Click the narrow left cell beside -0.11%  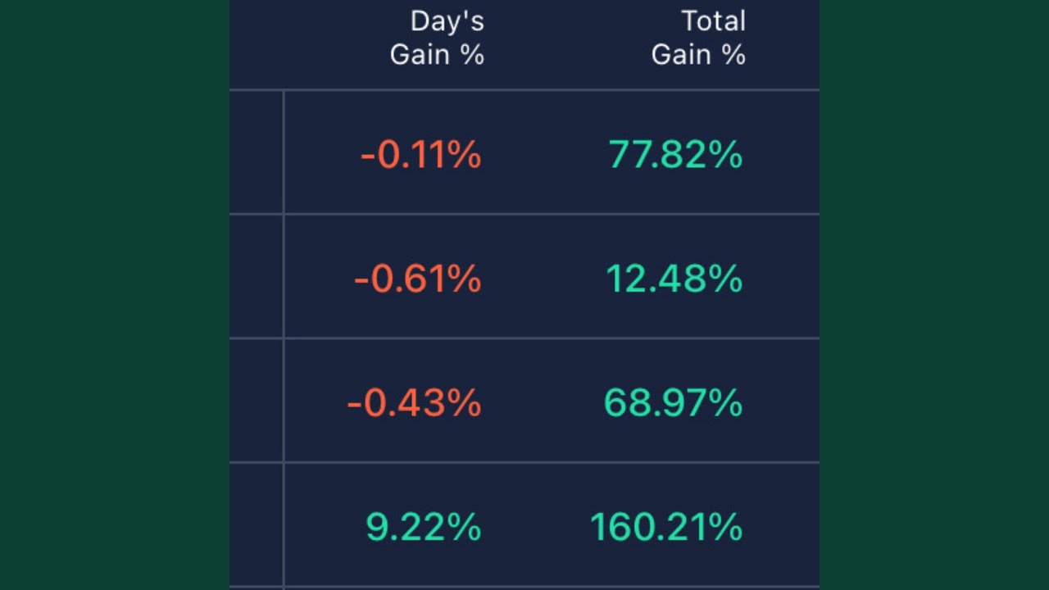click(x=256, y=152)
